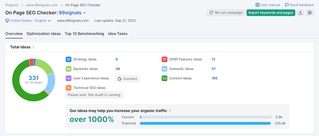Select the Idea Tasks tab

click(x=118, y=34)
